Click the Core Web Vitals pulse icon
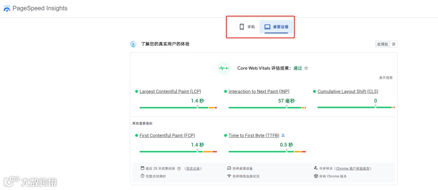The height and width of the screenshot is (190, 438). [224, 68]
